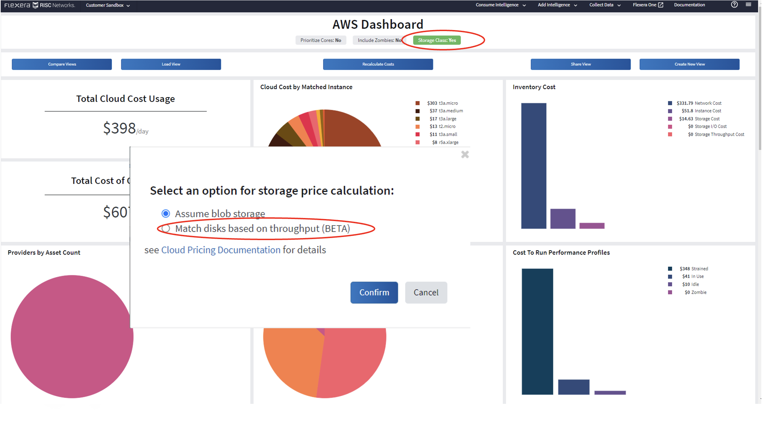This screenshot has width=763, height=427.
Task: Click the Recalculate Costs button
Action: coord(378,64)
